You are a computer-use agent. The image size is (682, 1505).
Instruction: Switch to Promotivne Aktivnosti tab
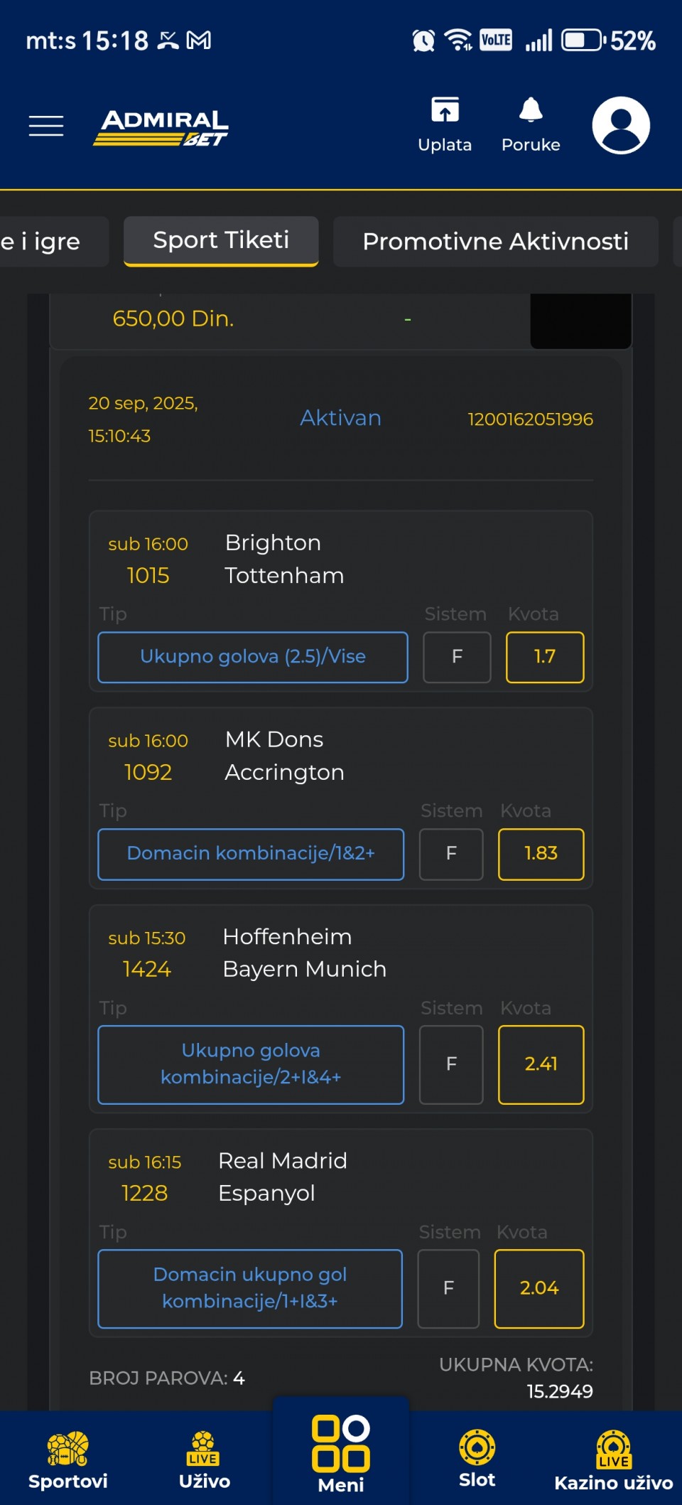click(495, 242)
